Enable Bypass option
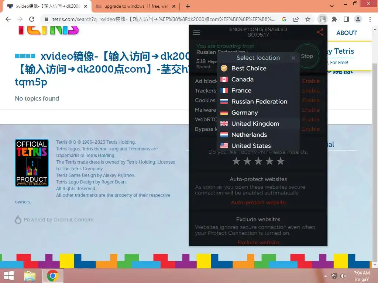Image resolution: width=378 pixels, height=283 pixels. [x=311, y=129]
